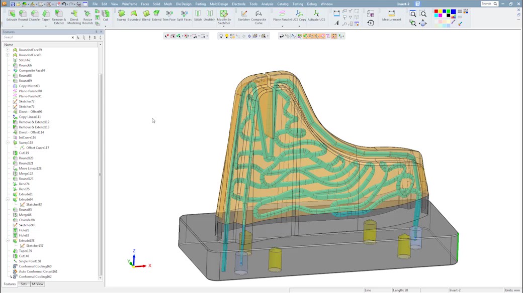The height and width of the screenshot is (293, 523).
Task: Open the Round tool dropdown arrow
Action: [23, 26]
